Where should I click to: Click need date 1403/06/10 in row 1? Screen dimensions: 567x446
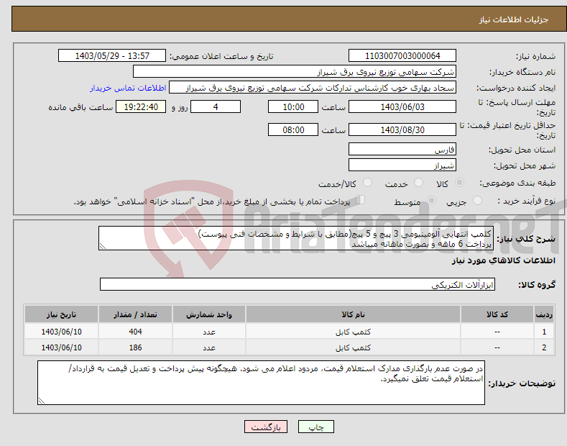pyautogui.click(x=62, y=332)
